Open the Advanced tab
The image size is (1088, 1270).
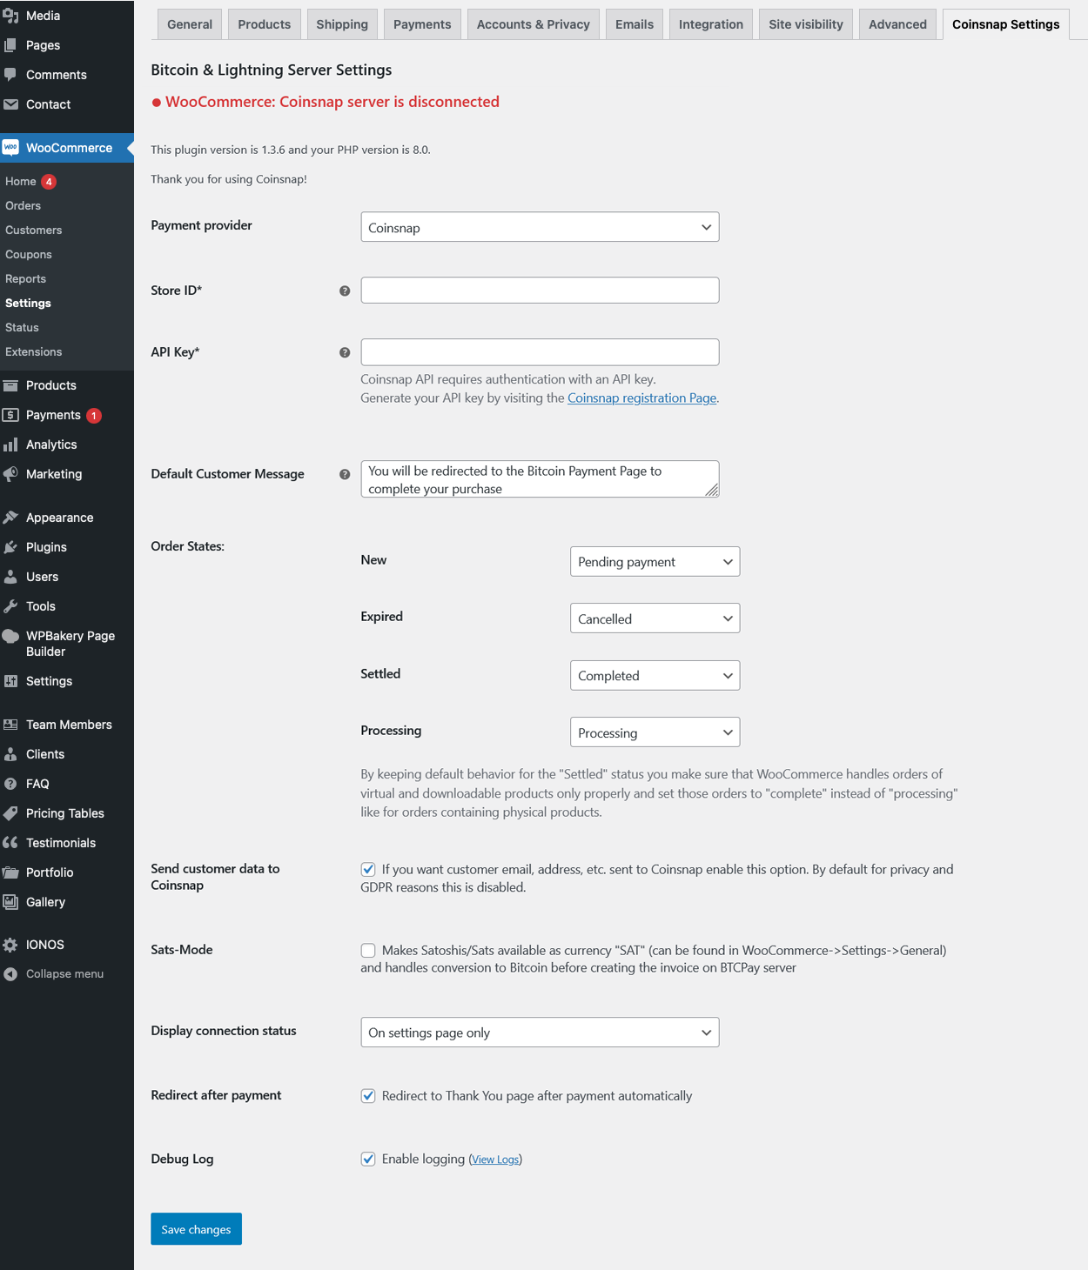click(897, 24)
